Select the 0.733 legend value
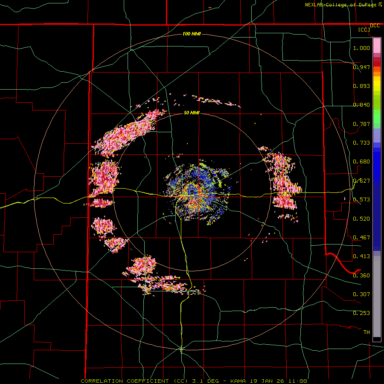 pyautogui.click(x=361, y=143)
